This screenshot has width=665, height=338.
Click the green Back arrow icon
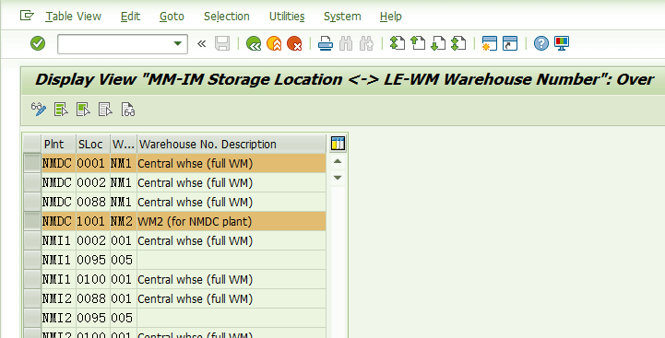[x=254, y=43]
